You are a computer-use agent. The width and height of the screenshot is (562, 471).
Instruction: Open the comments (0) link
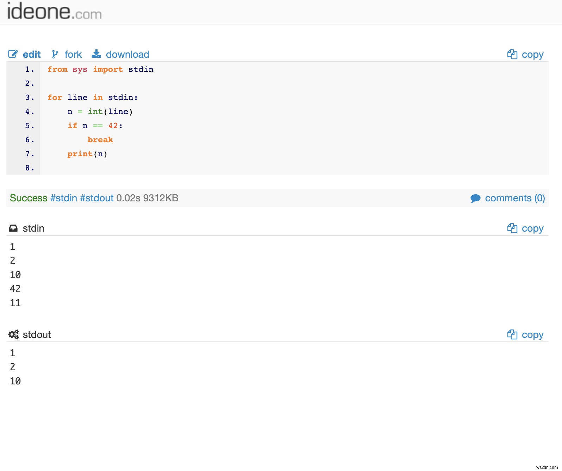pyautogui.click(x=515, y=198)
